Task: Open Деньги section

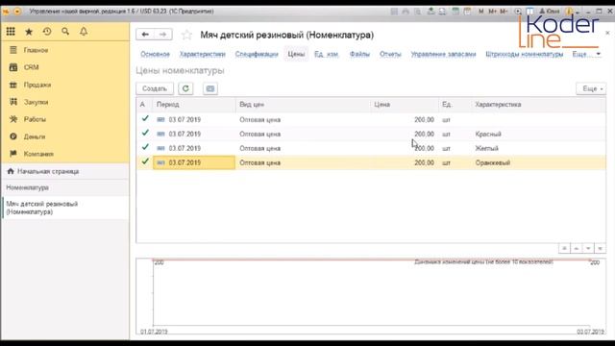Action: (35, 136)
